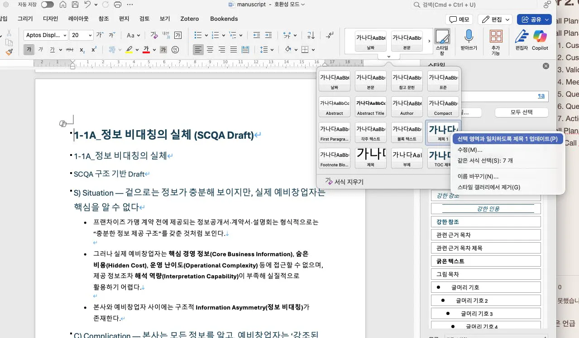Switch to the Zotero ribbon tab
Viewport: 579px width, 338px height.
click(x=189, y=19)
